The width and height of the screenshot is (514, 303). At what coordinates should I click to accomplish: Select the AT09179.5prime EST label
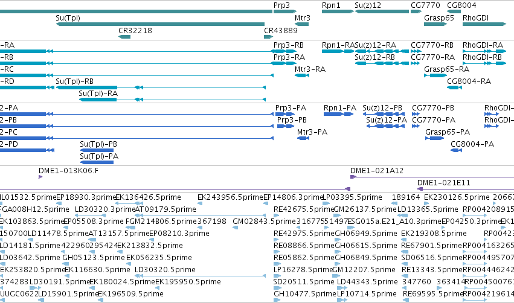pyautogui.click(x=165, y=209)
